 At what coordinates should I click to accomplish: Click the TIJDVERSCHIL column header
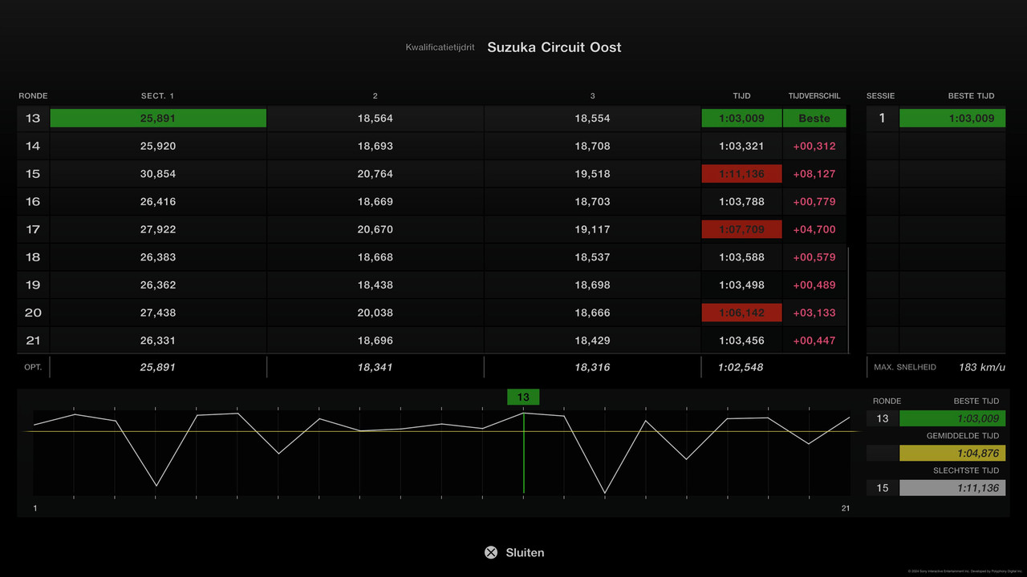click(814, 96)
